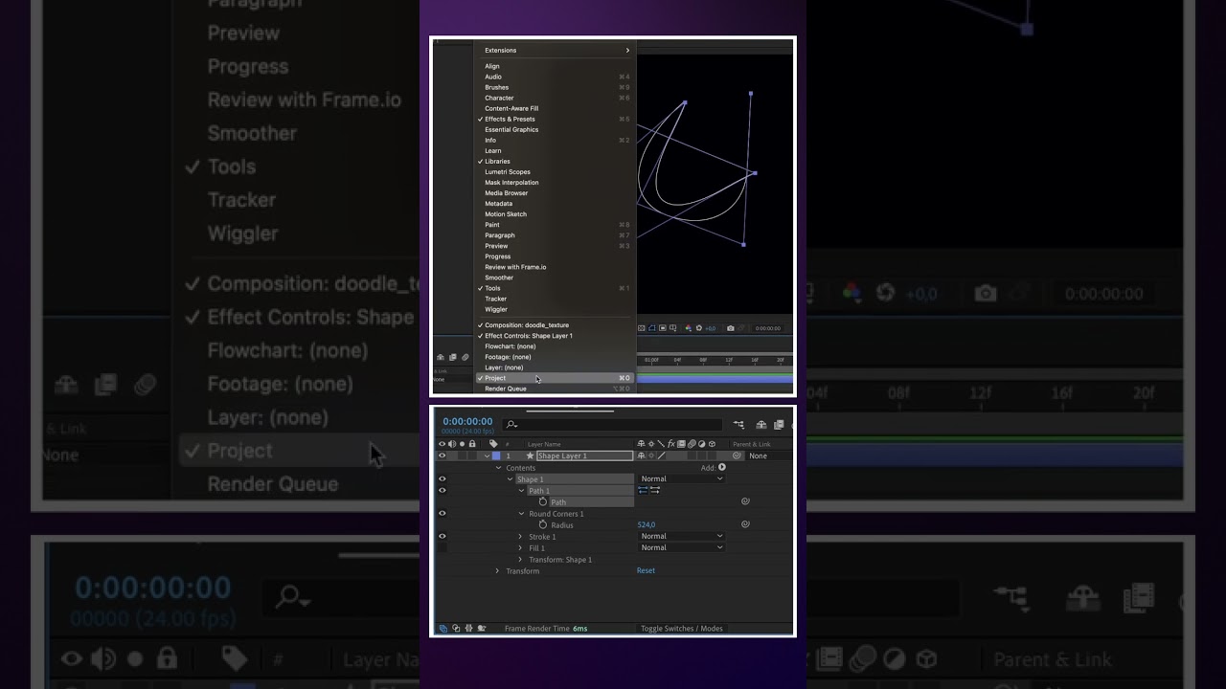Click the lock column header icon
The width and height of the screenshot is (1226, 689).
pyautogui.click(x=472, y=444)
